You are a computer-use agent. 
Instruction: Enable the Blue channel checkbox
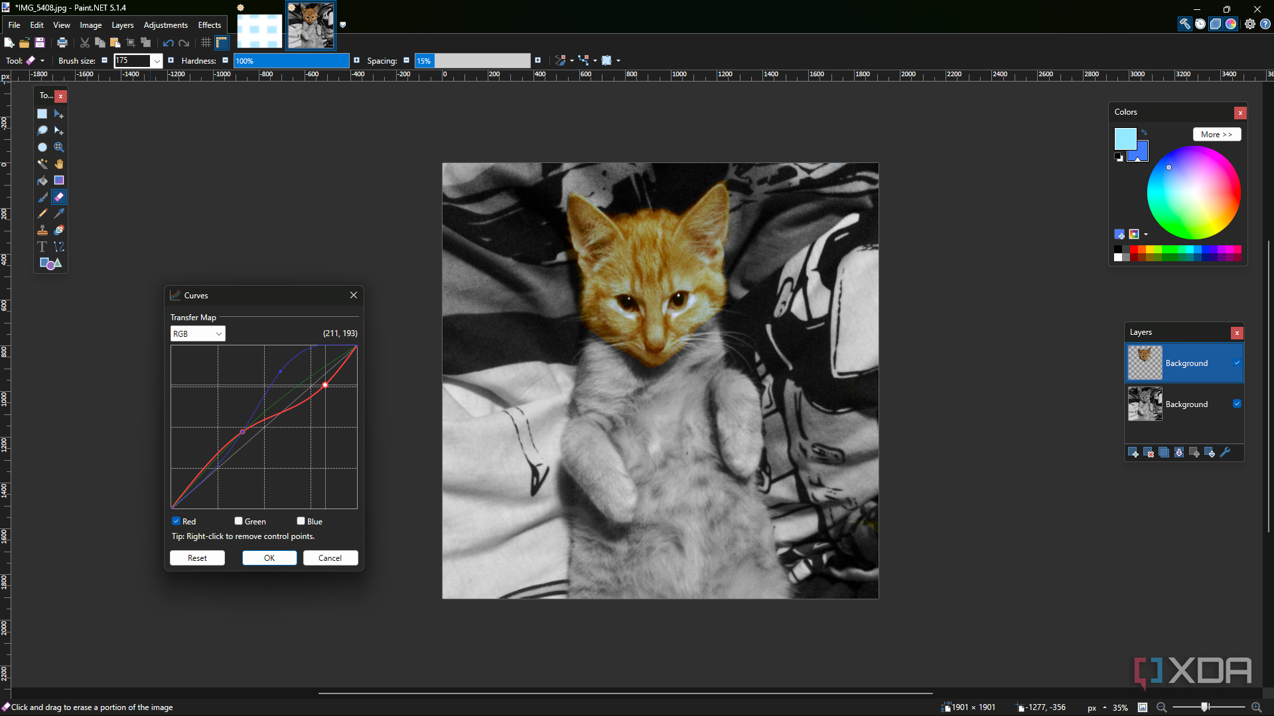click(301, 521)
